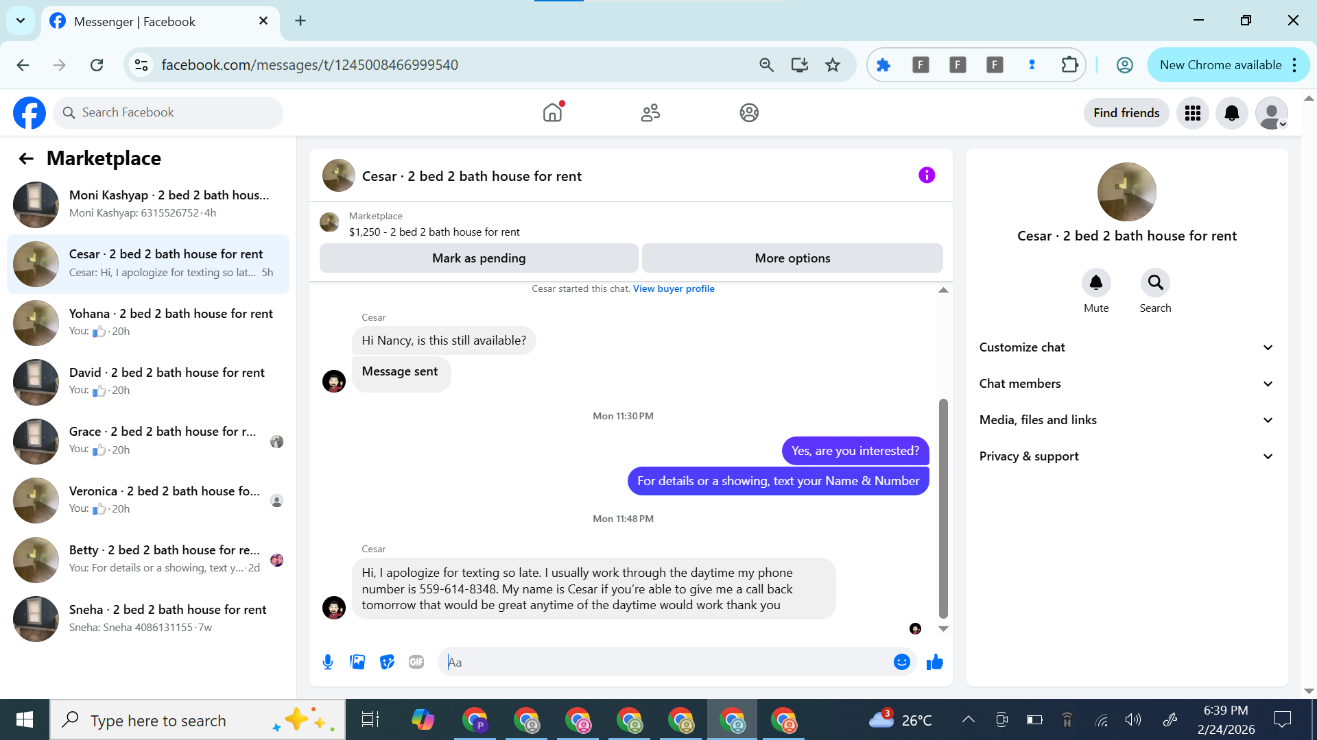Viewport: 1317px width, 740px height.
Task: Search within conversation using magnifier icon
Action: coord(1155,282)
